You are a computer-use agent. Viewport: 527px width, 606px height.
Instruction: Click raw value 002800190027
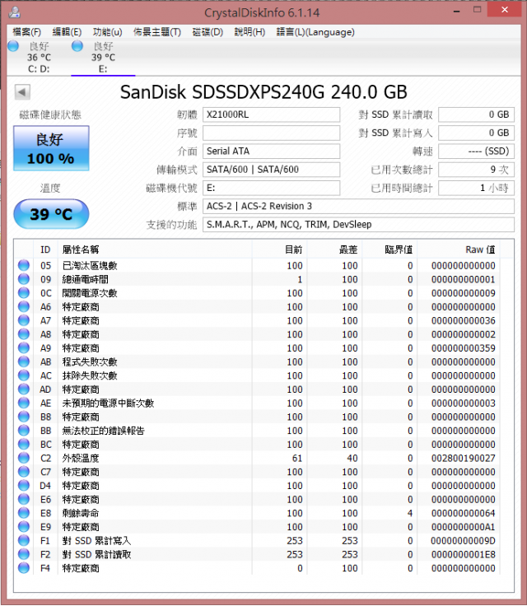pyautogui.click(x=464, y=459)
